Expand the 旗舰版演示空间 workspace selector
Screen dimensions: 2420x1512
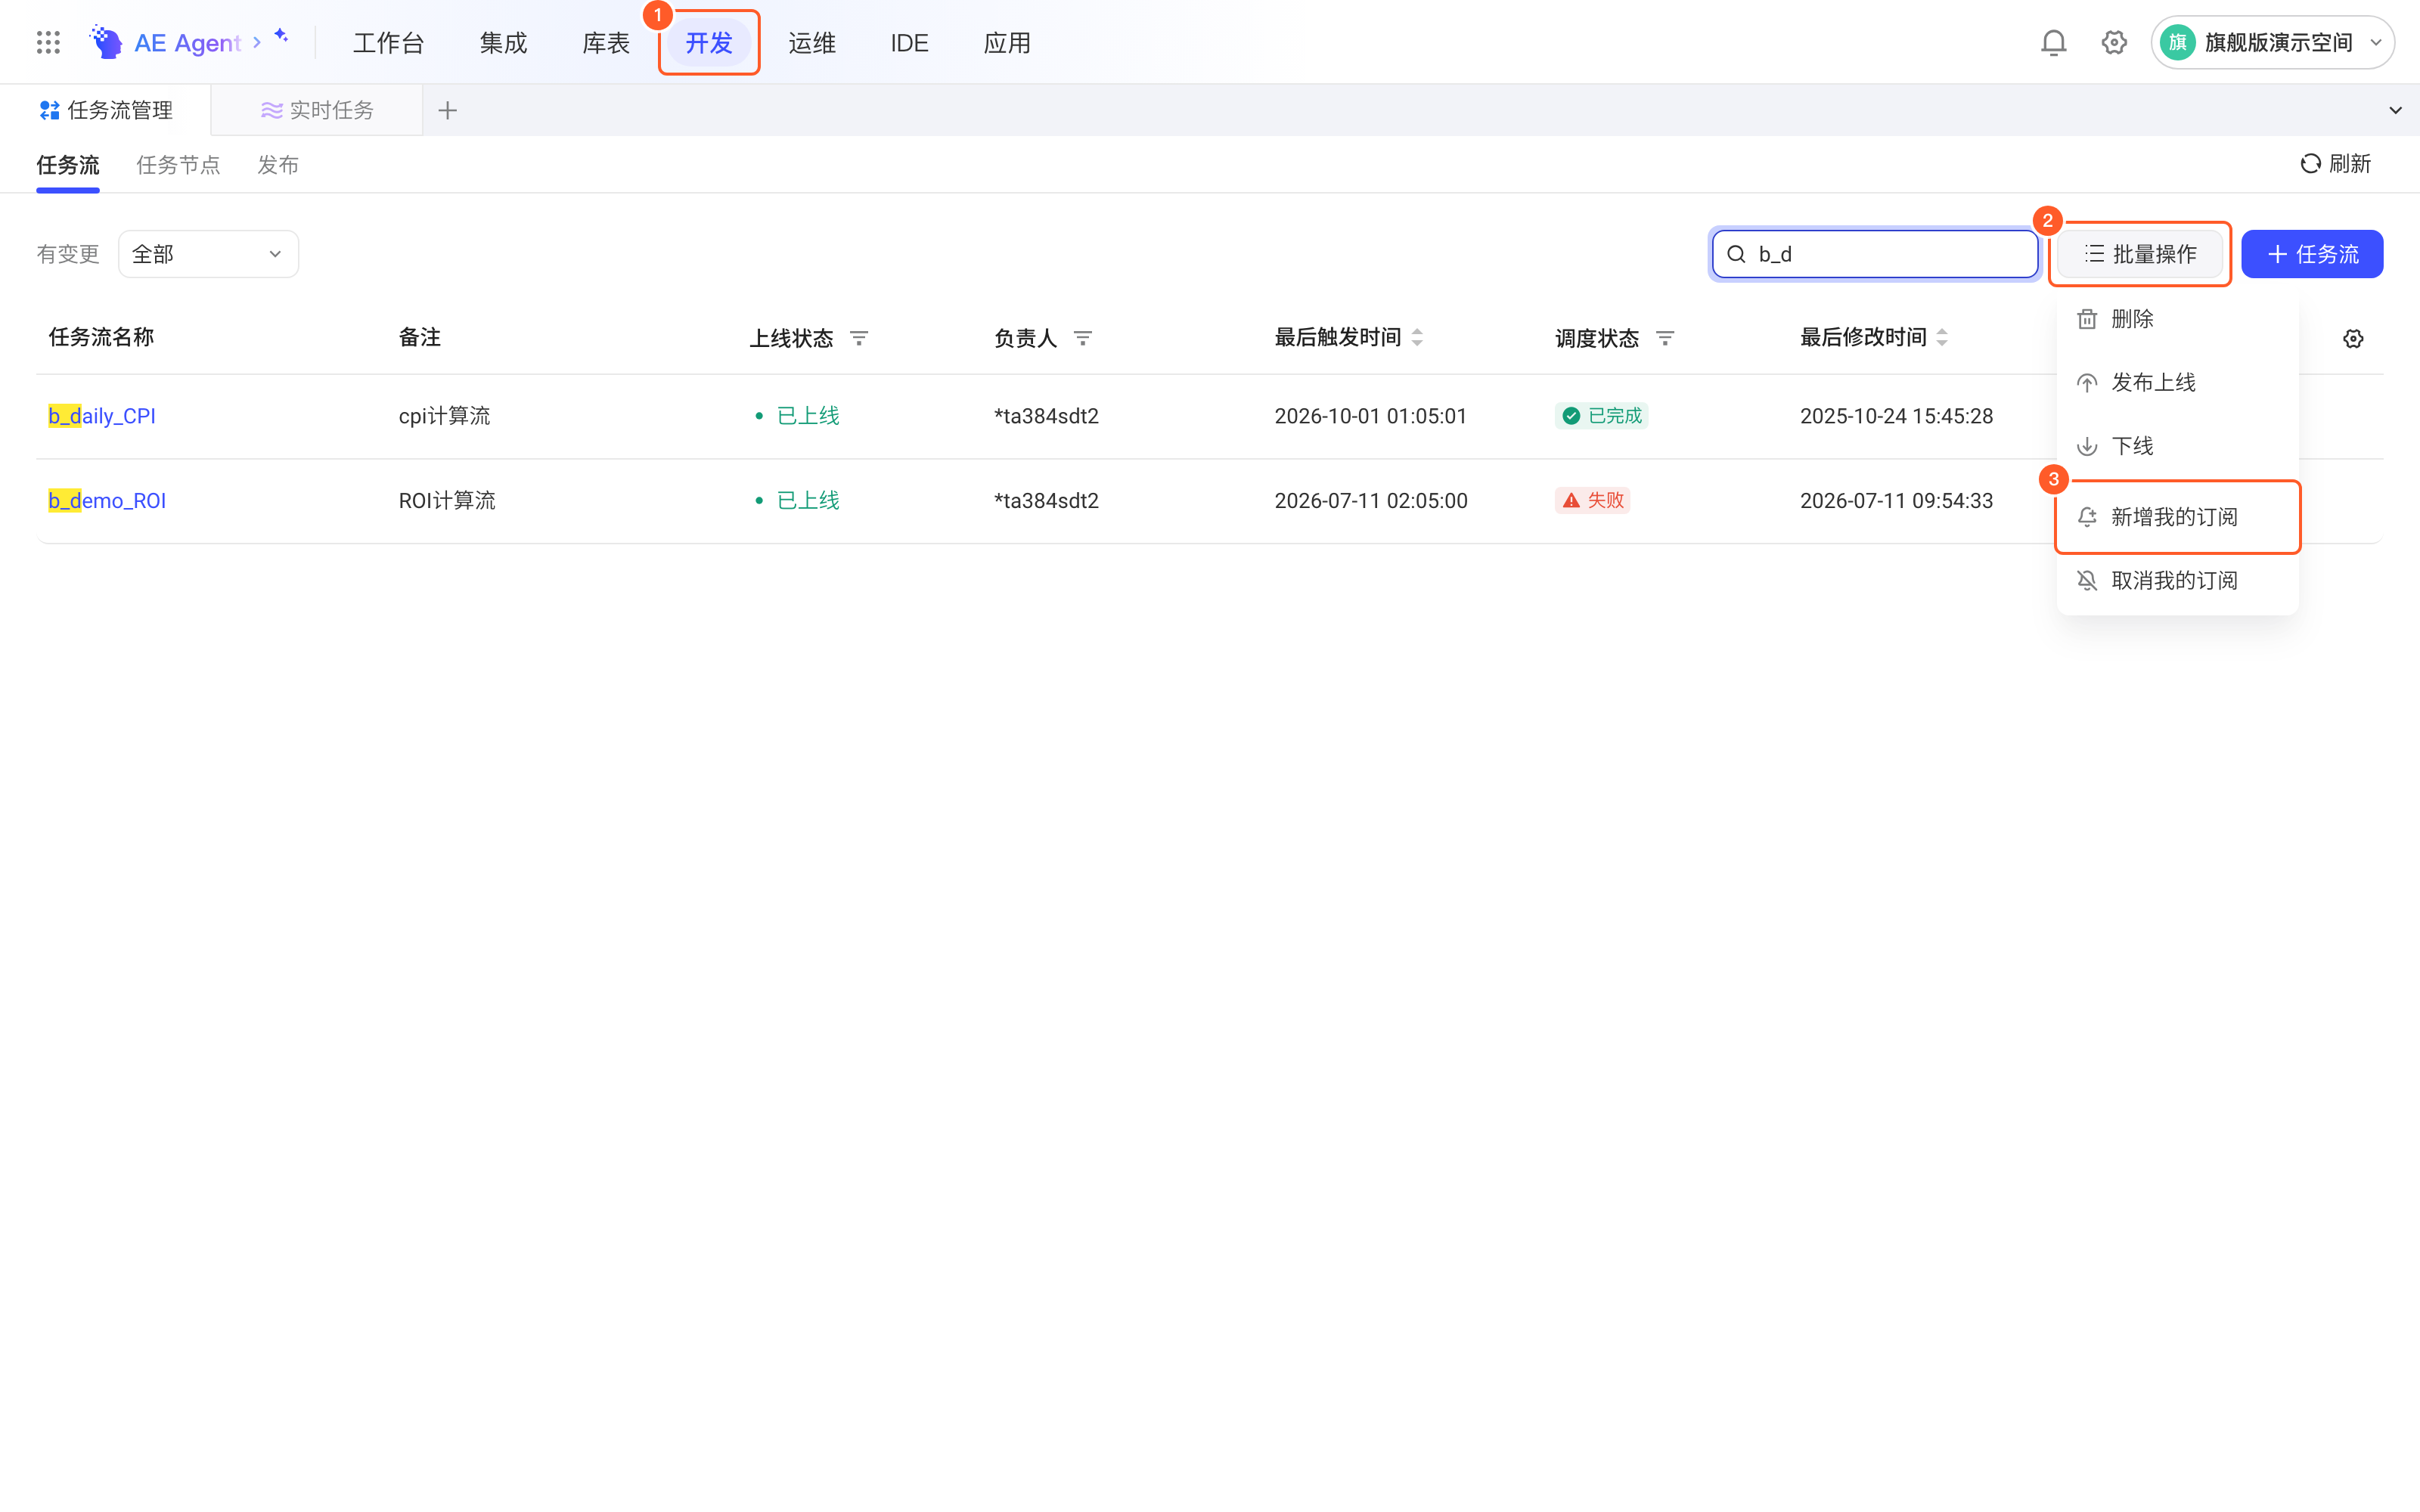(x=2273, y=42)
